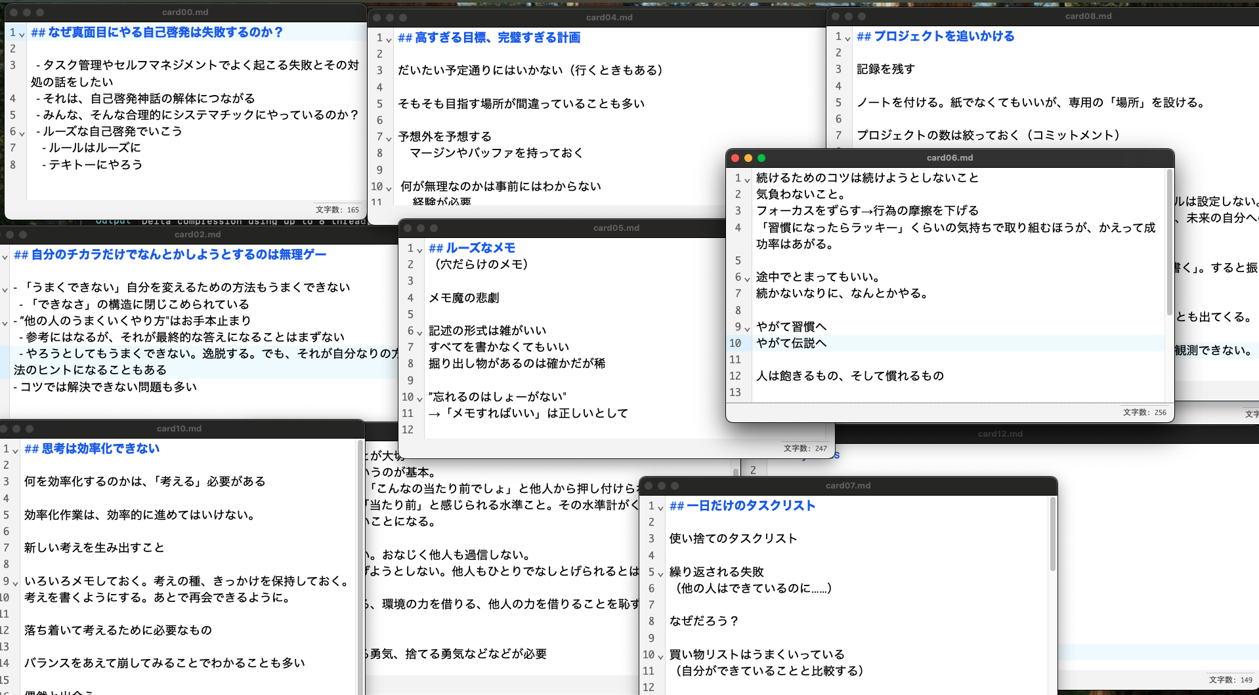This screenshot has width=1259, height=695.
Task: Collapse the heading fold on line 1 of card00.md
Action: [x=22, y=34]
